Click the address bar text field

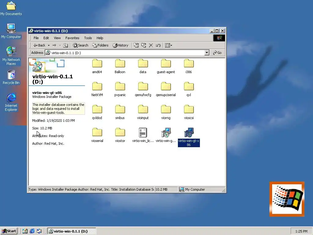(x=125, y=53)
